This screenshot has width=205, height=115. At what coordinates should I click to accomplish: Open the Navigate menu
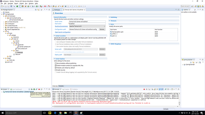[10, 3]
